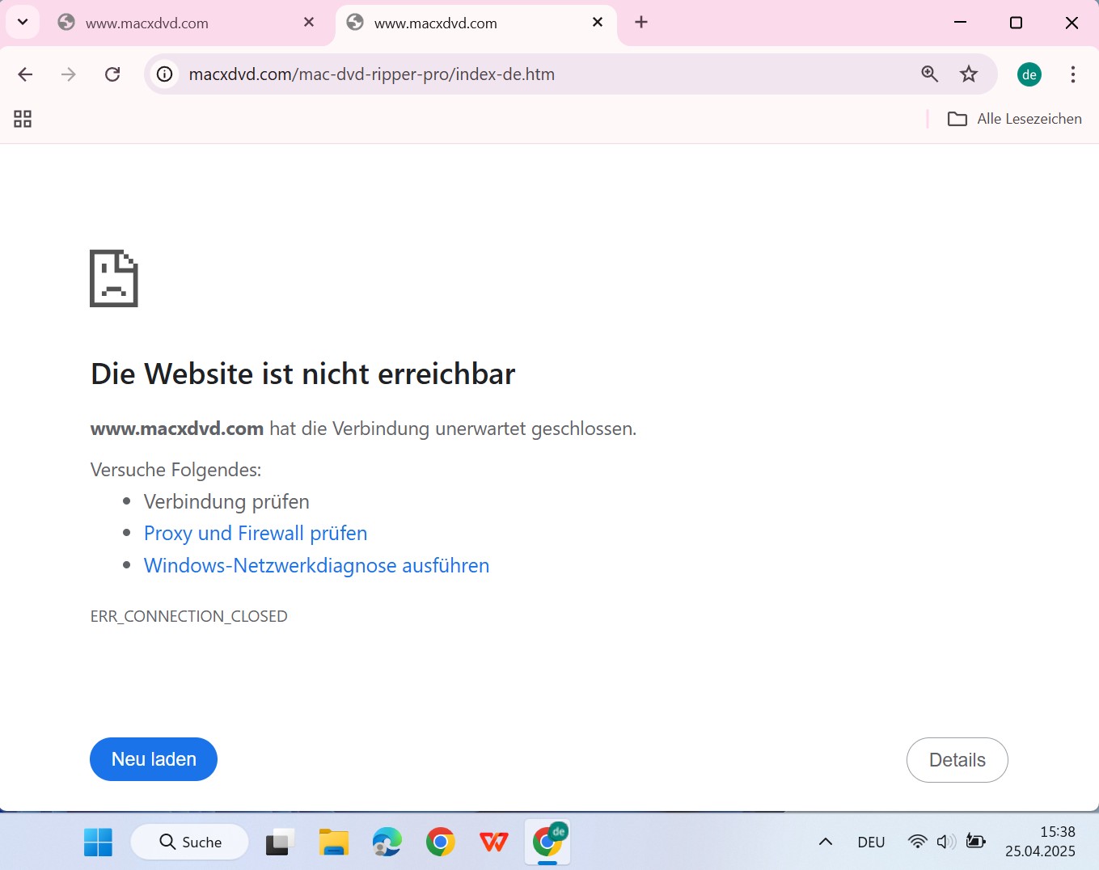Open File Explorer from the taskbar
The image size is (1099, 870).
click(x=334, y=843)
